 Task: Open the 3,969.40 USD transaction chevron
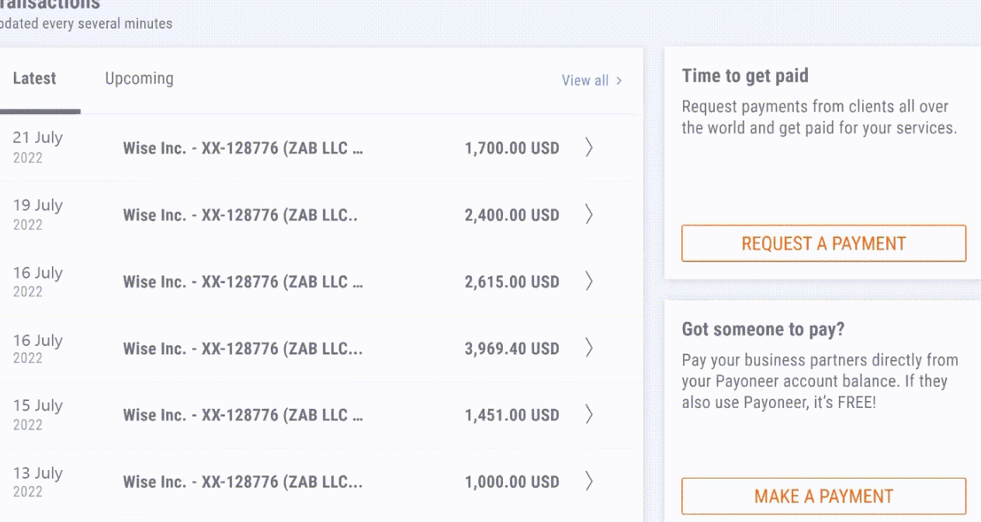tap(589, 348)
